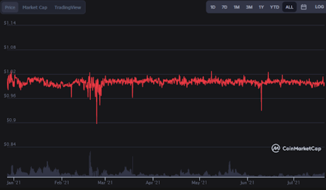Switch to the Price tab
This screenshot has height=190, width=326.
click(10, 7)
